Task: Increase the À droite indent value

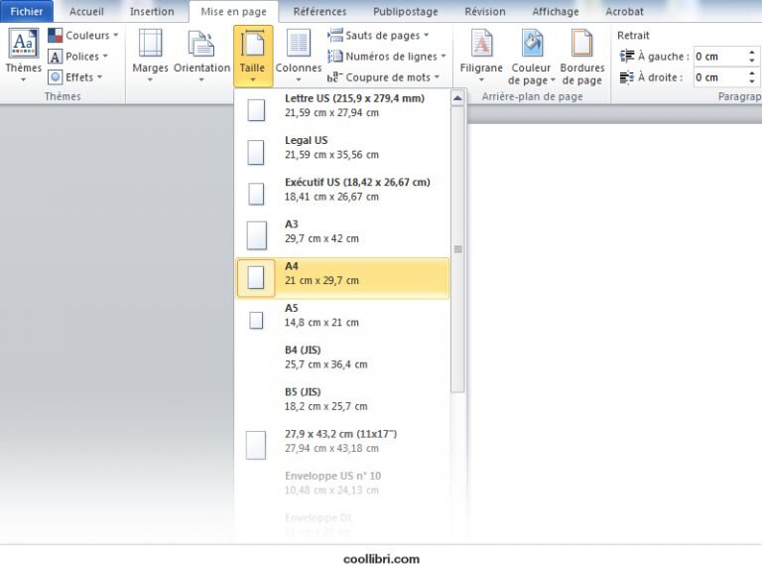Action: click(x=752, y=72)
